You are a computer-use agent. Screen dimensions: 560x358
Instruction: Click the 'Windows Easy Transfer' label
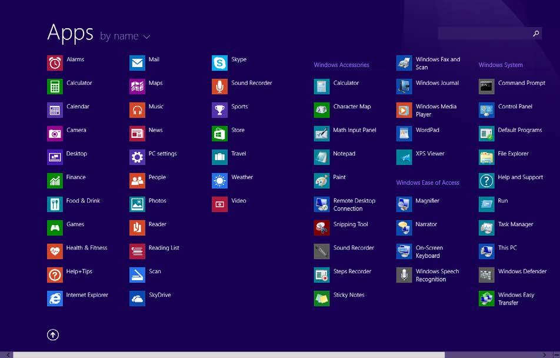[516, 299]
